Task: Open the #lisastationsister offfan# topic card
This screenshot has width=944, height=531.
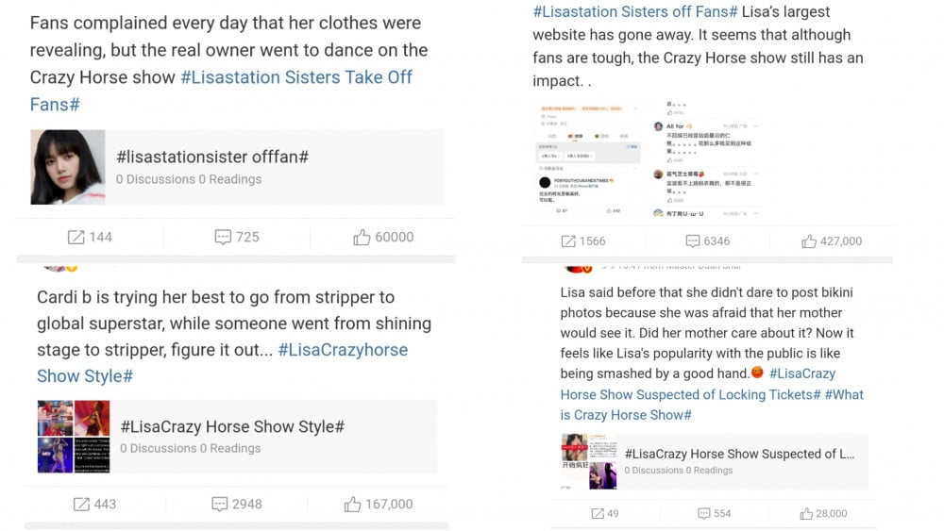Action: click(x=273, y=167)
